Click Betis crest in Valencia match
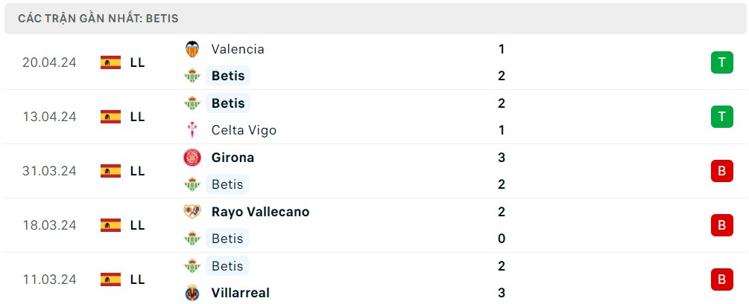 192,76
